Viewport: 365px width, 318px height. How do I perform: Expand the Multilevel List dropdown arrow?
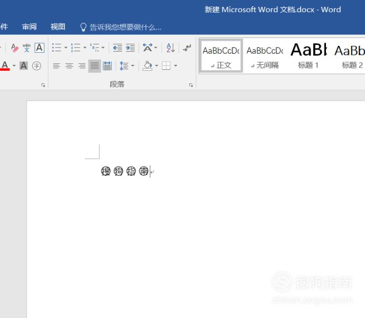(103, 47)
